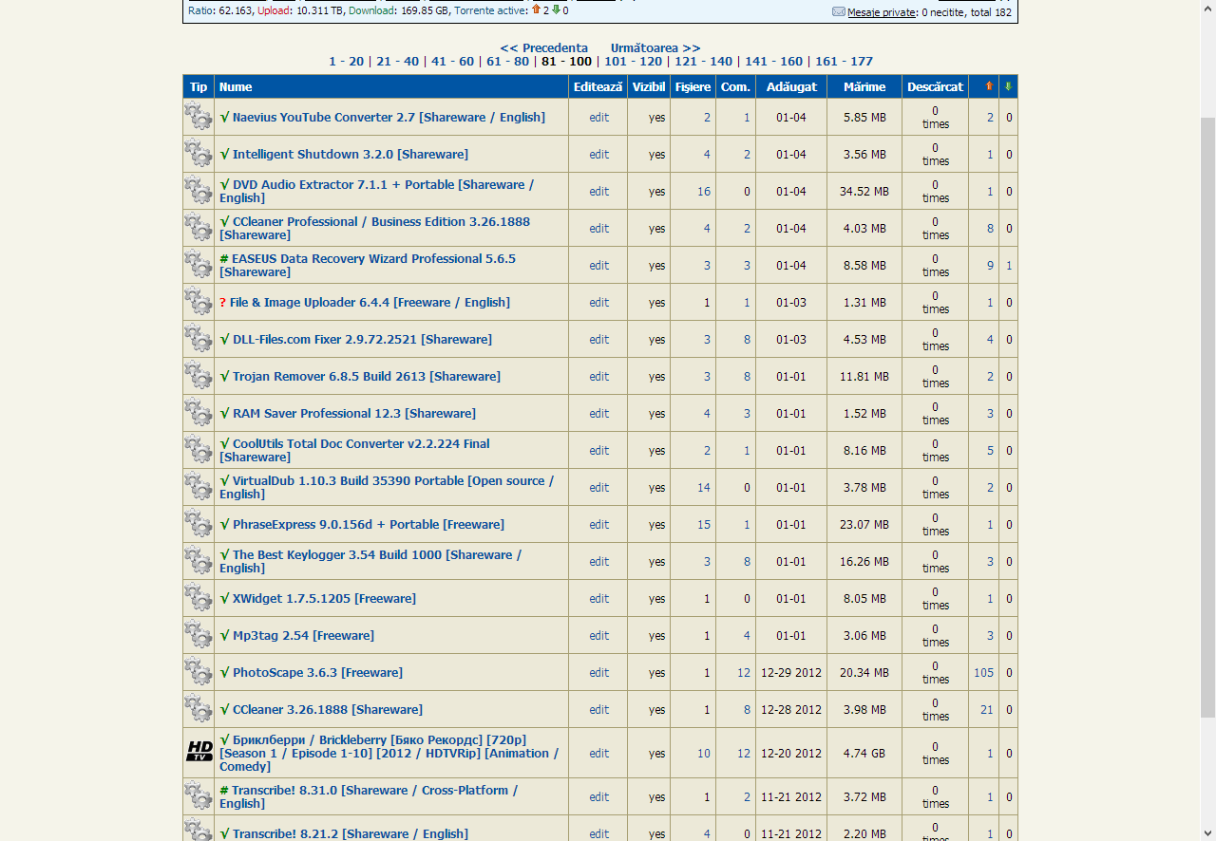Image resolution: width=1216 pixels, height=841 pixels.
Task: Go to page range 41 - 60
Action: click(x=452, y=61)
